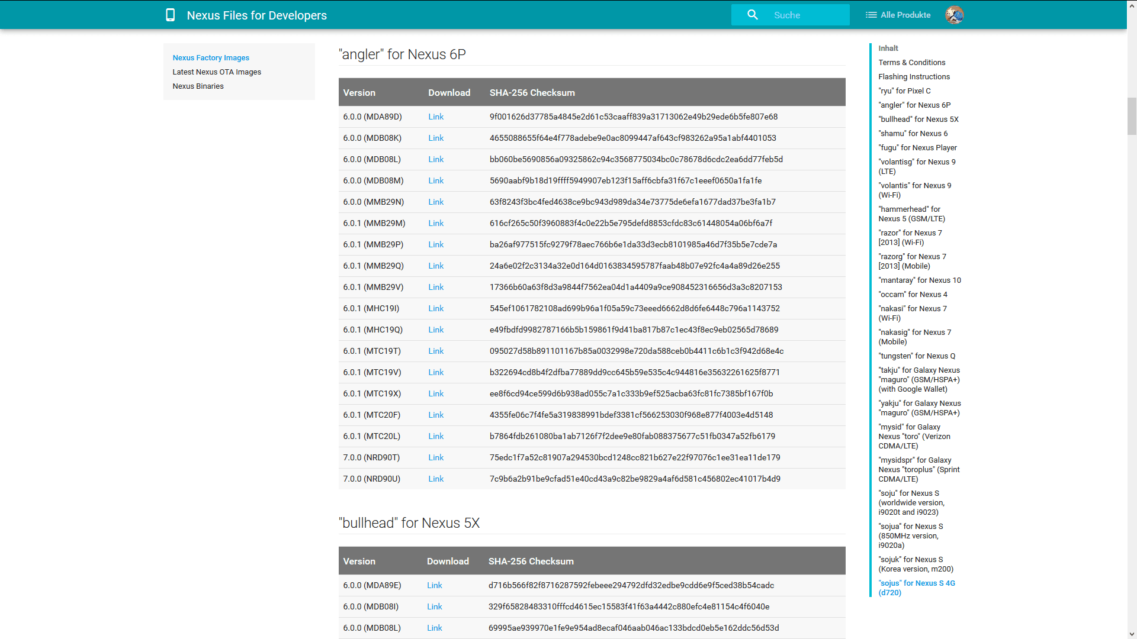Image resolution: width=1137 pixels, height=639 pixels.
Task: Download angler 6.0.0 (MDB08K) via Link
Action: tap(436, 138)
